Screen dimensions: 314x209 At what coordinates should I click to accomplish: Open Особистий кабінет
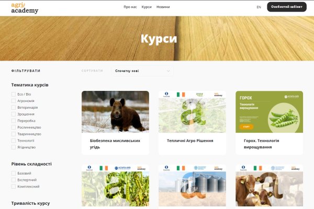287,7
